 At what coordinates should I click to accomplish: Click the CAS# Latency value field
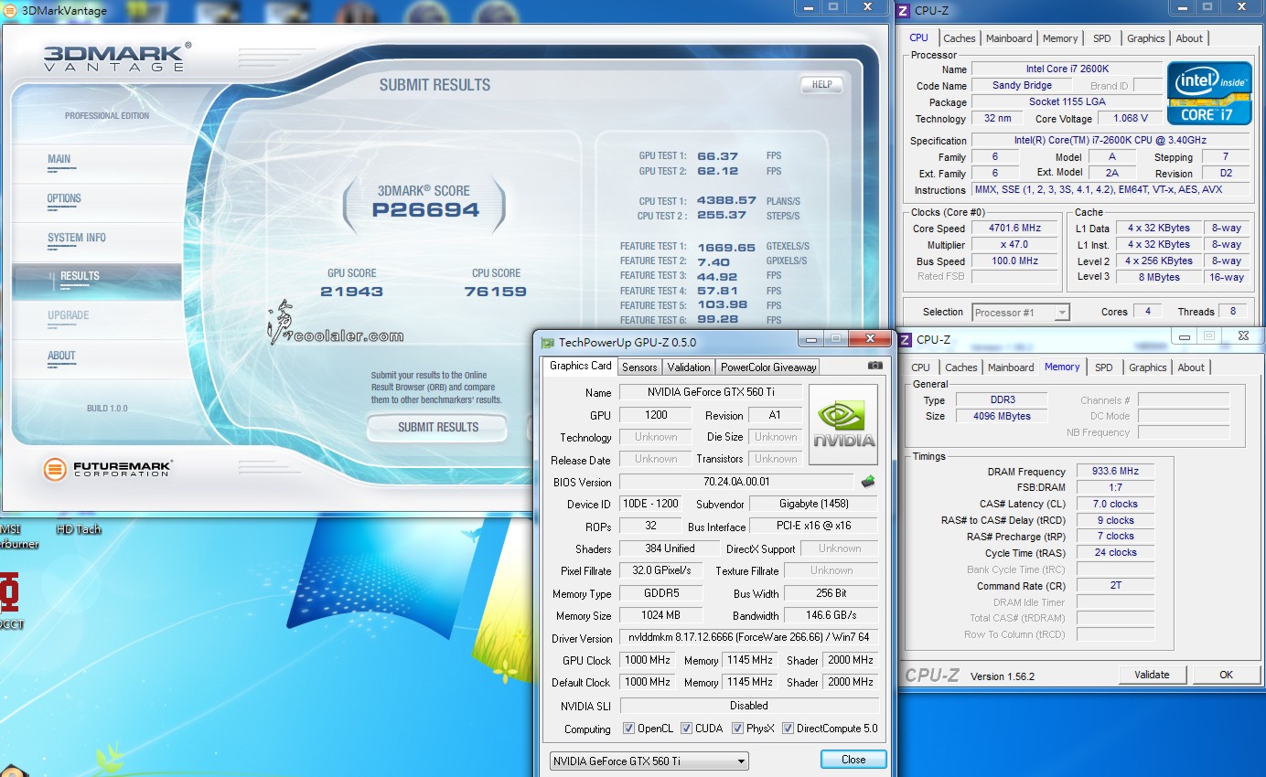1115,504
